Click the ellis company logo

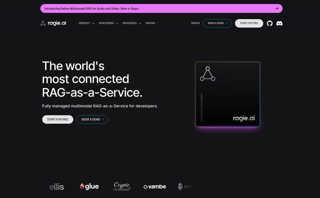tap(56, 186)
